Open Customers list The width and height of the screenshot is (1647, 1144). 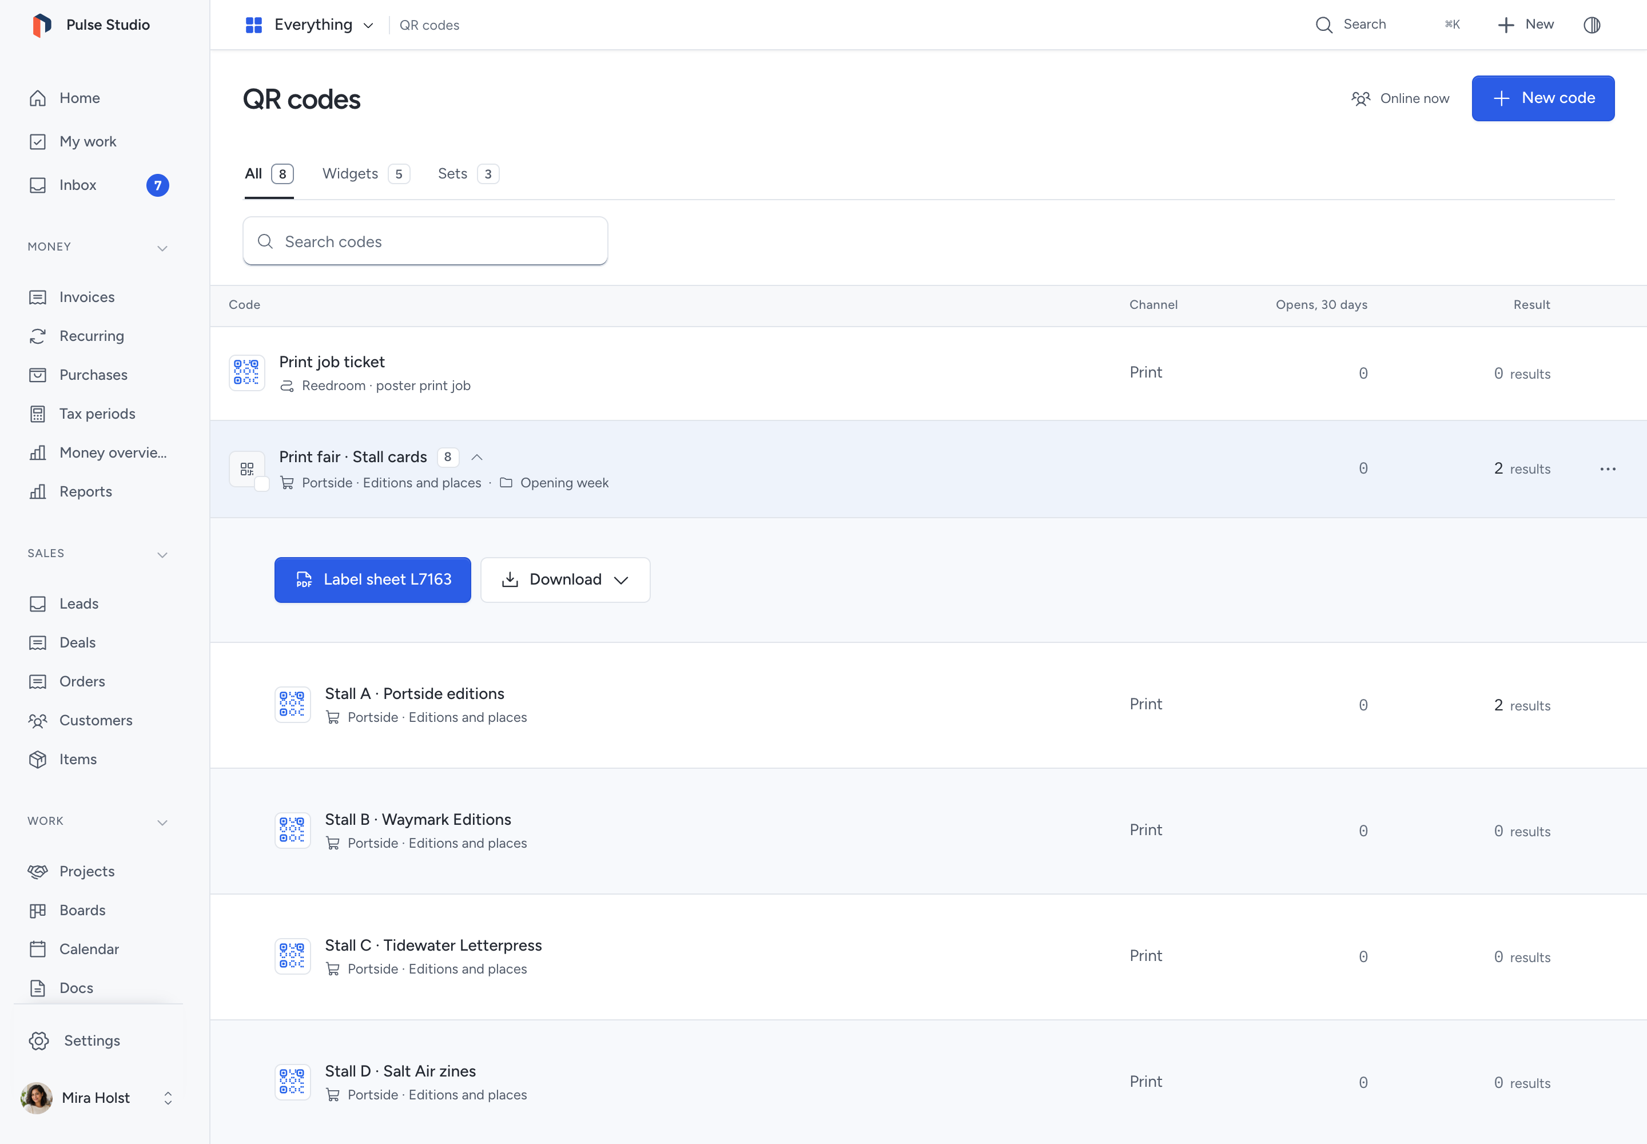(x=98, y=720)
